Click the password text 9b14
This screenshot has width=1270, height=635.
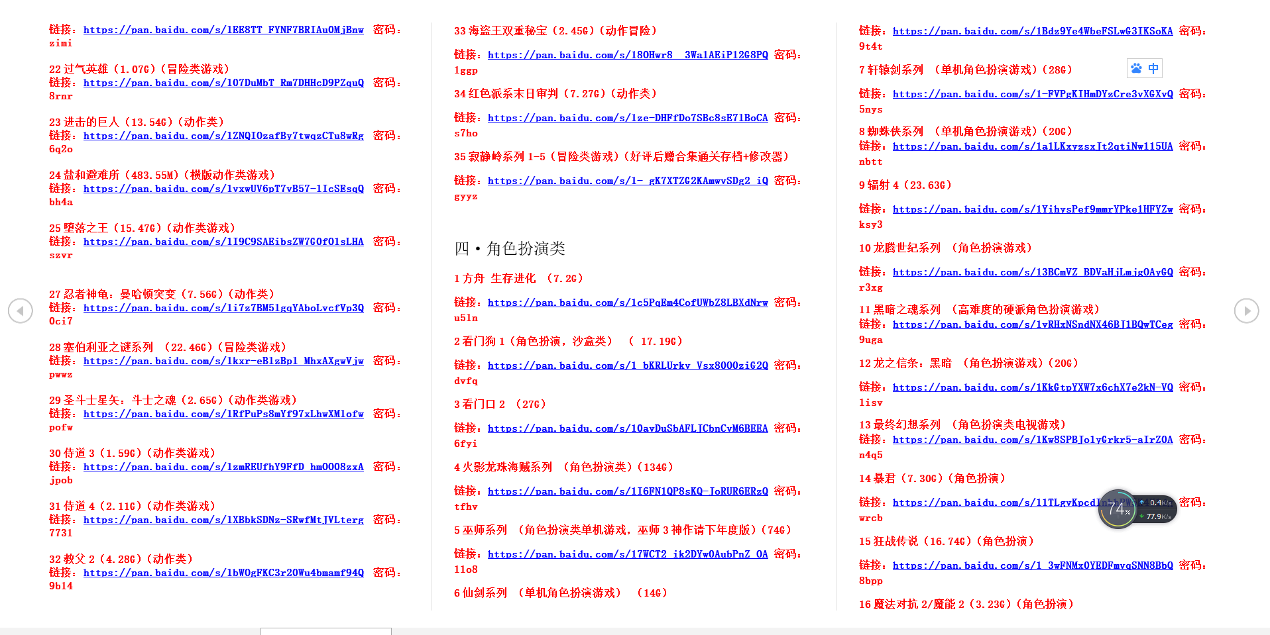(x=61, y=586)
